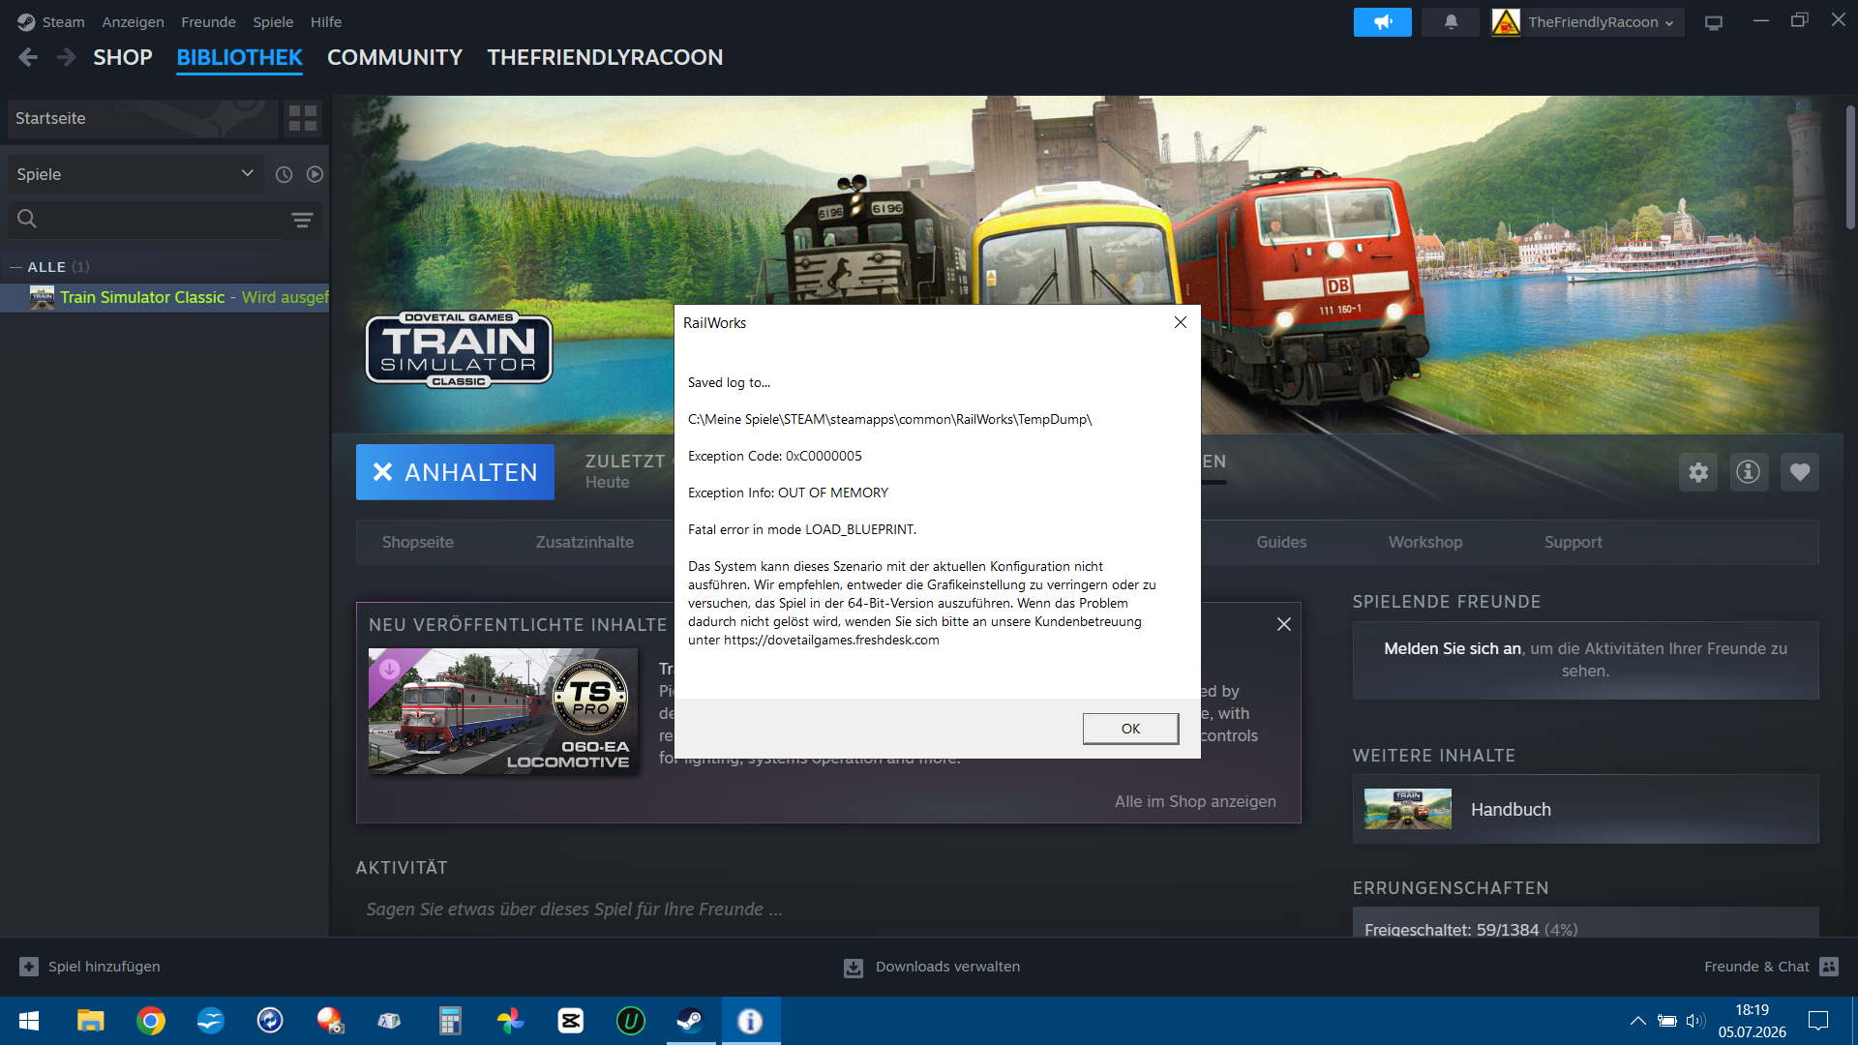The height and width of the screenshot is (1045, 1858).
Task: Open the blue info app on taskbar
Action: coord(750,1021)
